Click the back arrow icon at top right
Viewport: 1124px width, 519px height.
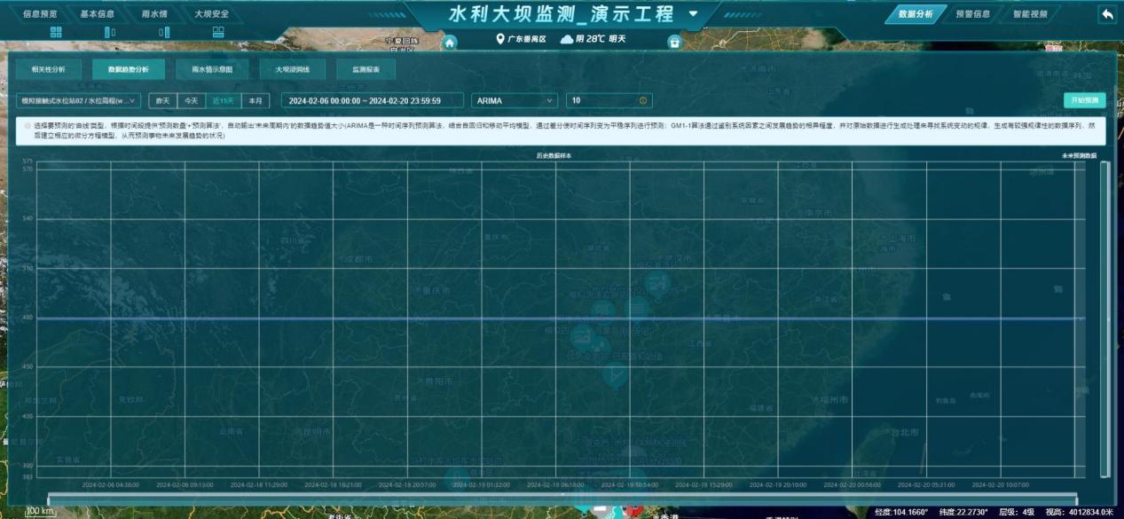pyautogui.click(x=1107, y=14)
